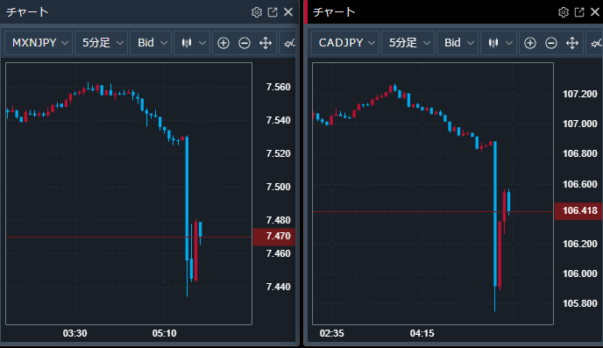603x348 pixels.
Task: Open the CADJPY currency pair dropdown
Action: [x=345, y=43]
